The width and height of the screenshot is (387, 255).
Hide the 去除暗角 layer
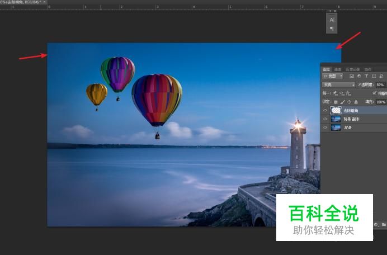tap(325, 111)
